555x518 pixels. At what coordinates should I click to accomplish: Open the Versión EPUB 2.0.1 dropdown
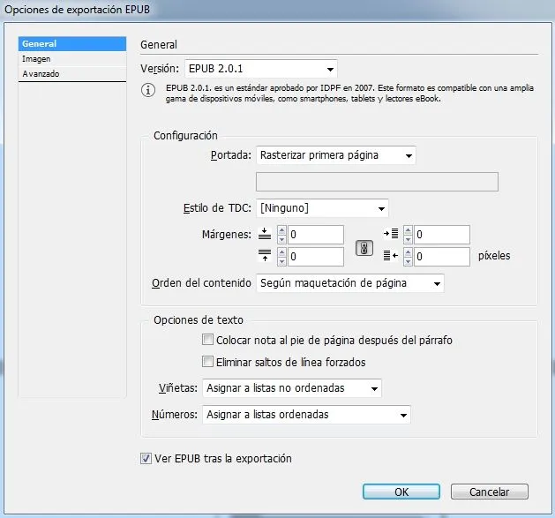point(261,69)
